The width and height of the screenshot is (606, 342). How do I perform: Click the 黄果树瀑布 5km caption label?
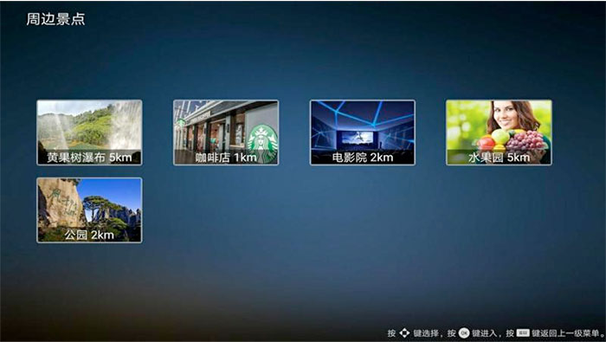(x=89, y=158)
